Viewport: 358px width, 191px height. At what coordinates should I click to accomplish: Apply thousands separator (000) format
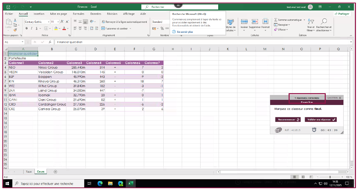(x=167, y=28)
